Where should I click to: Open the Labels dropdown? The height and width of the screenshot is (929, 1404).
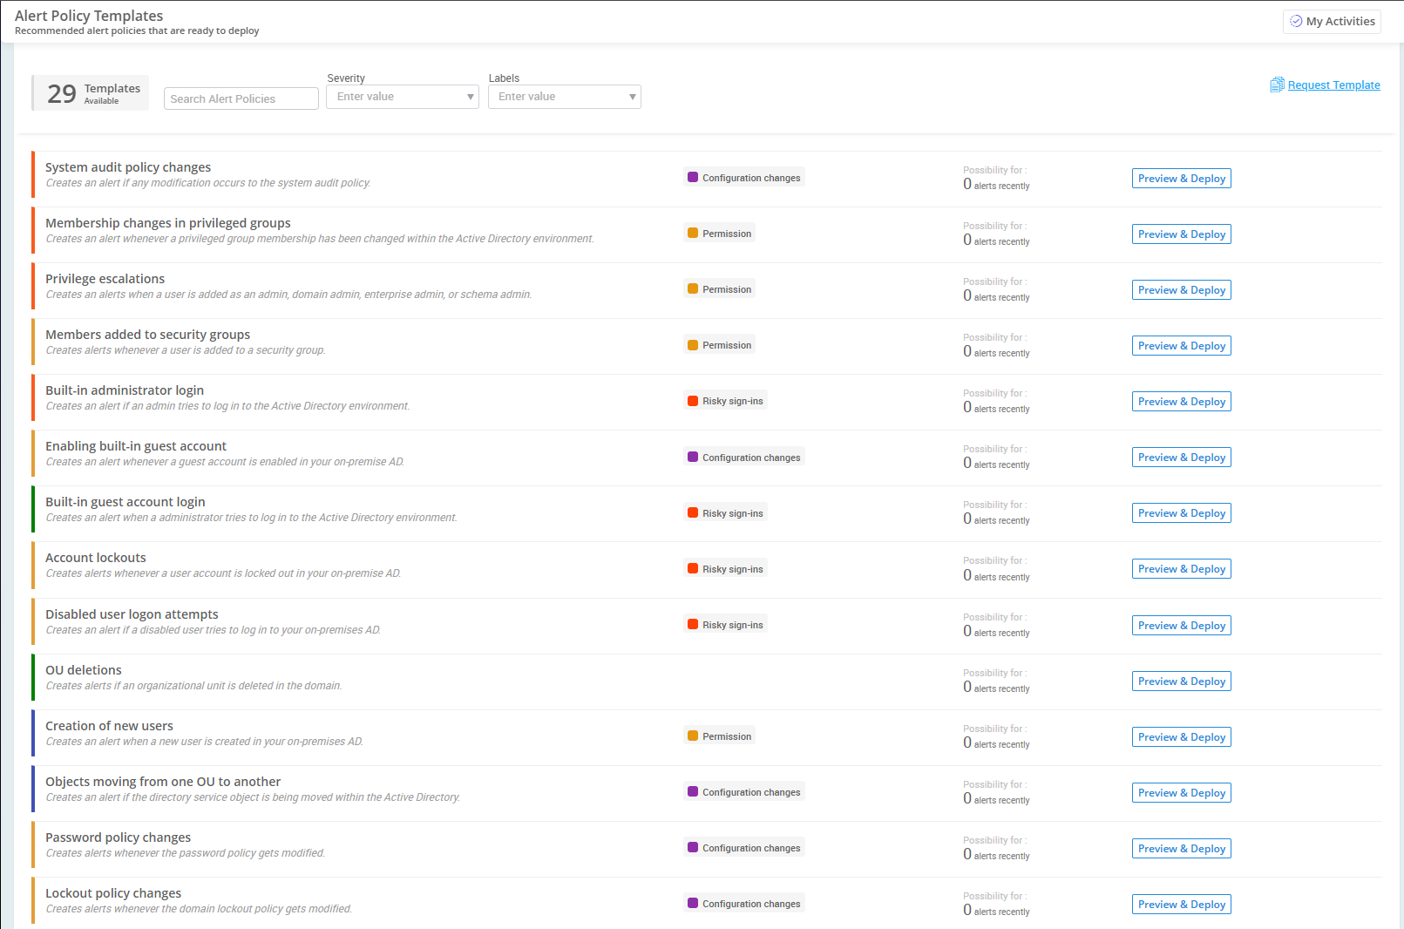click(x=564, y=96)
